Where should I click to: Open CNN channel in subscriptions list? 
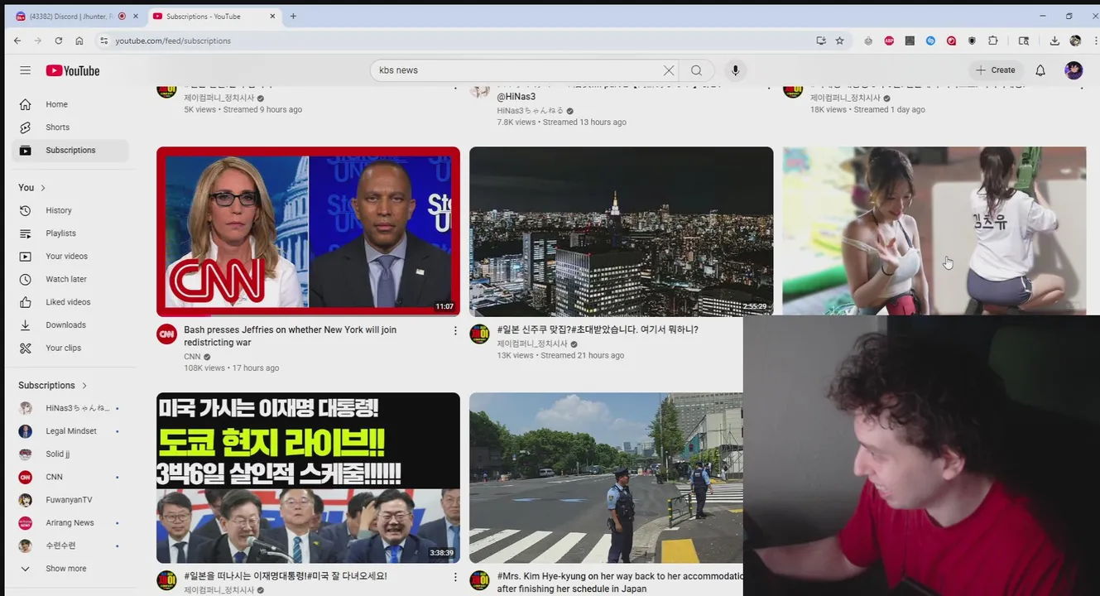click(x=70, y=477)
